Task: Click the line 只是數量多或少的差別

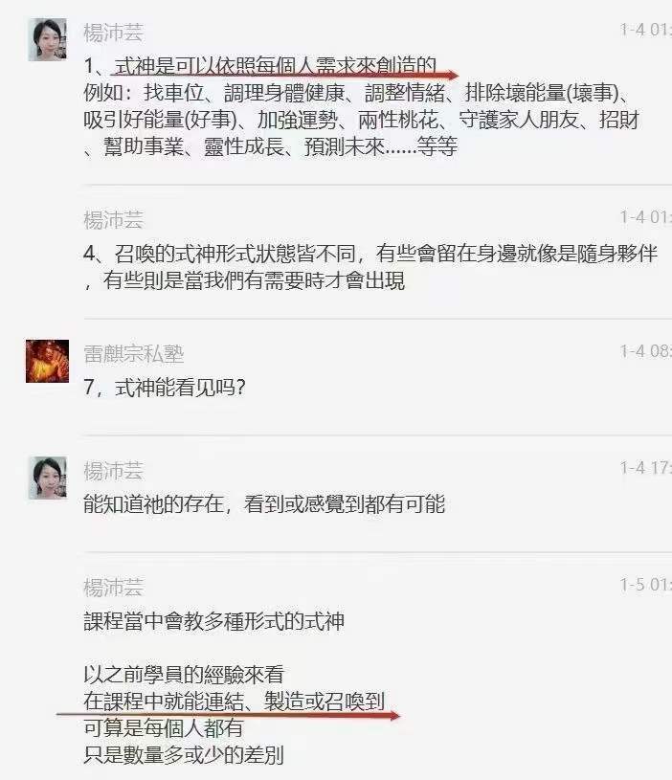Action: click(184, 755)
